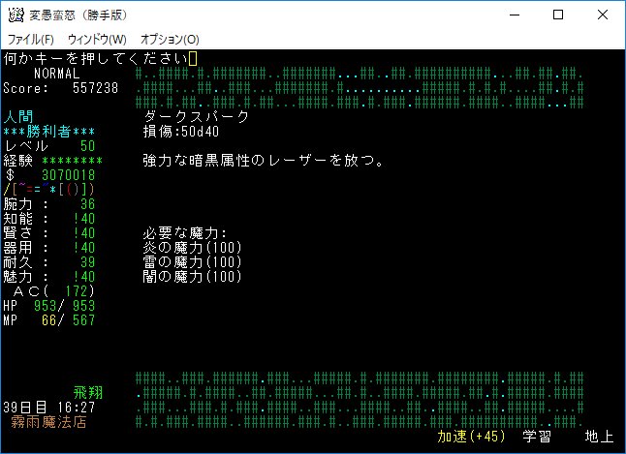Select the 闇の魔力(100) requirement line
626x454 pixels.
pyautogui.click(x=192, y=277)
